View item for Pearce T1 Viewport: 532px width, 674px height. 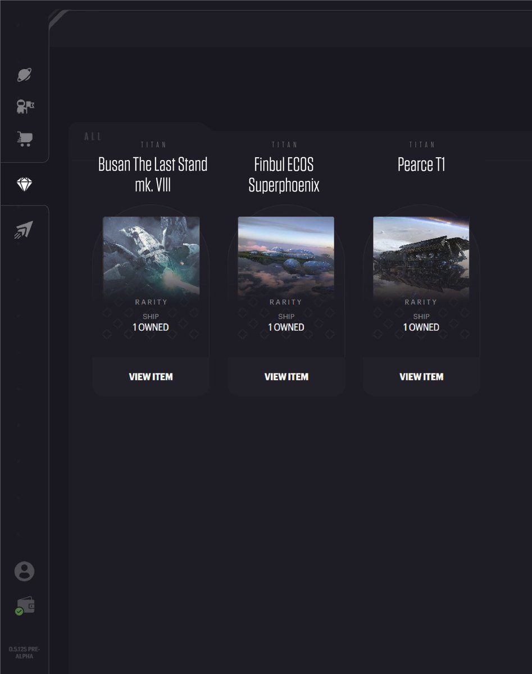tap(421, 377)
